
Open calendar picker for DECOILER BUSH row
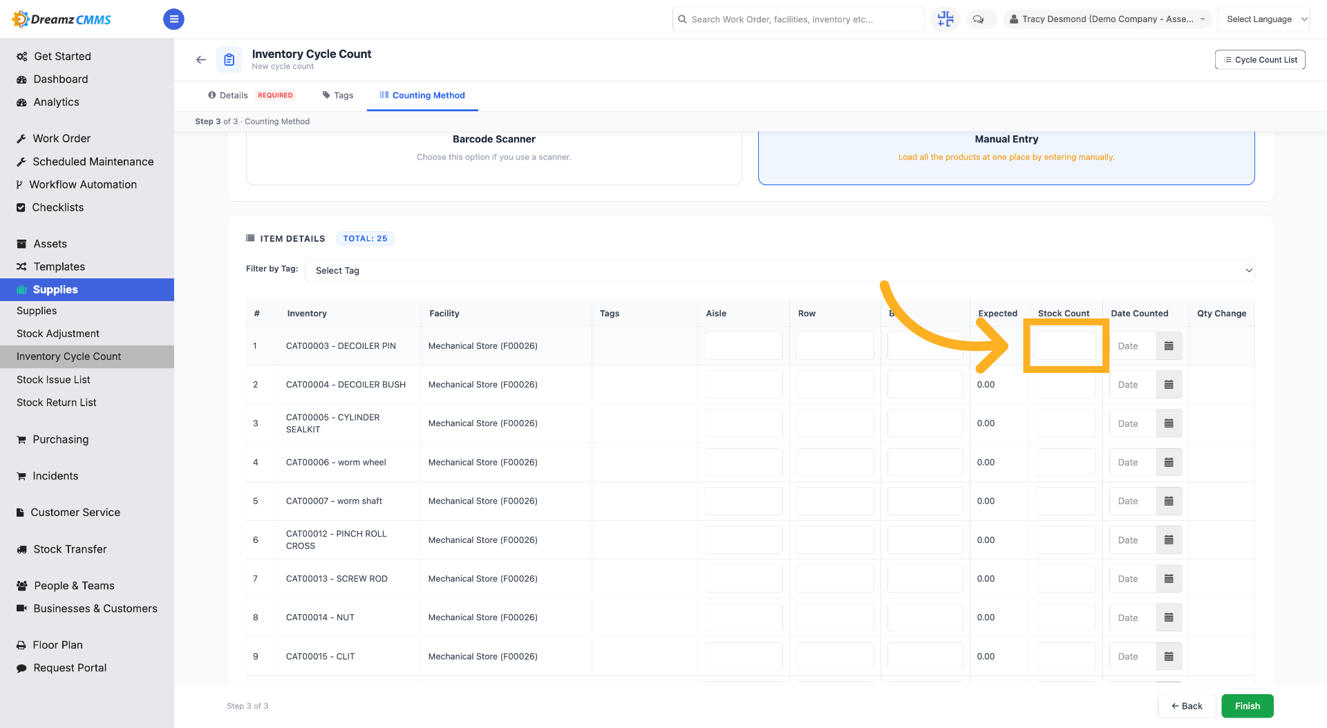click(x=1169, y=385)
